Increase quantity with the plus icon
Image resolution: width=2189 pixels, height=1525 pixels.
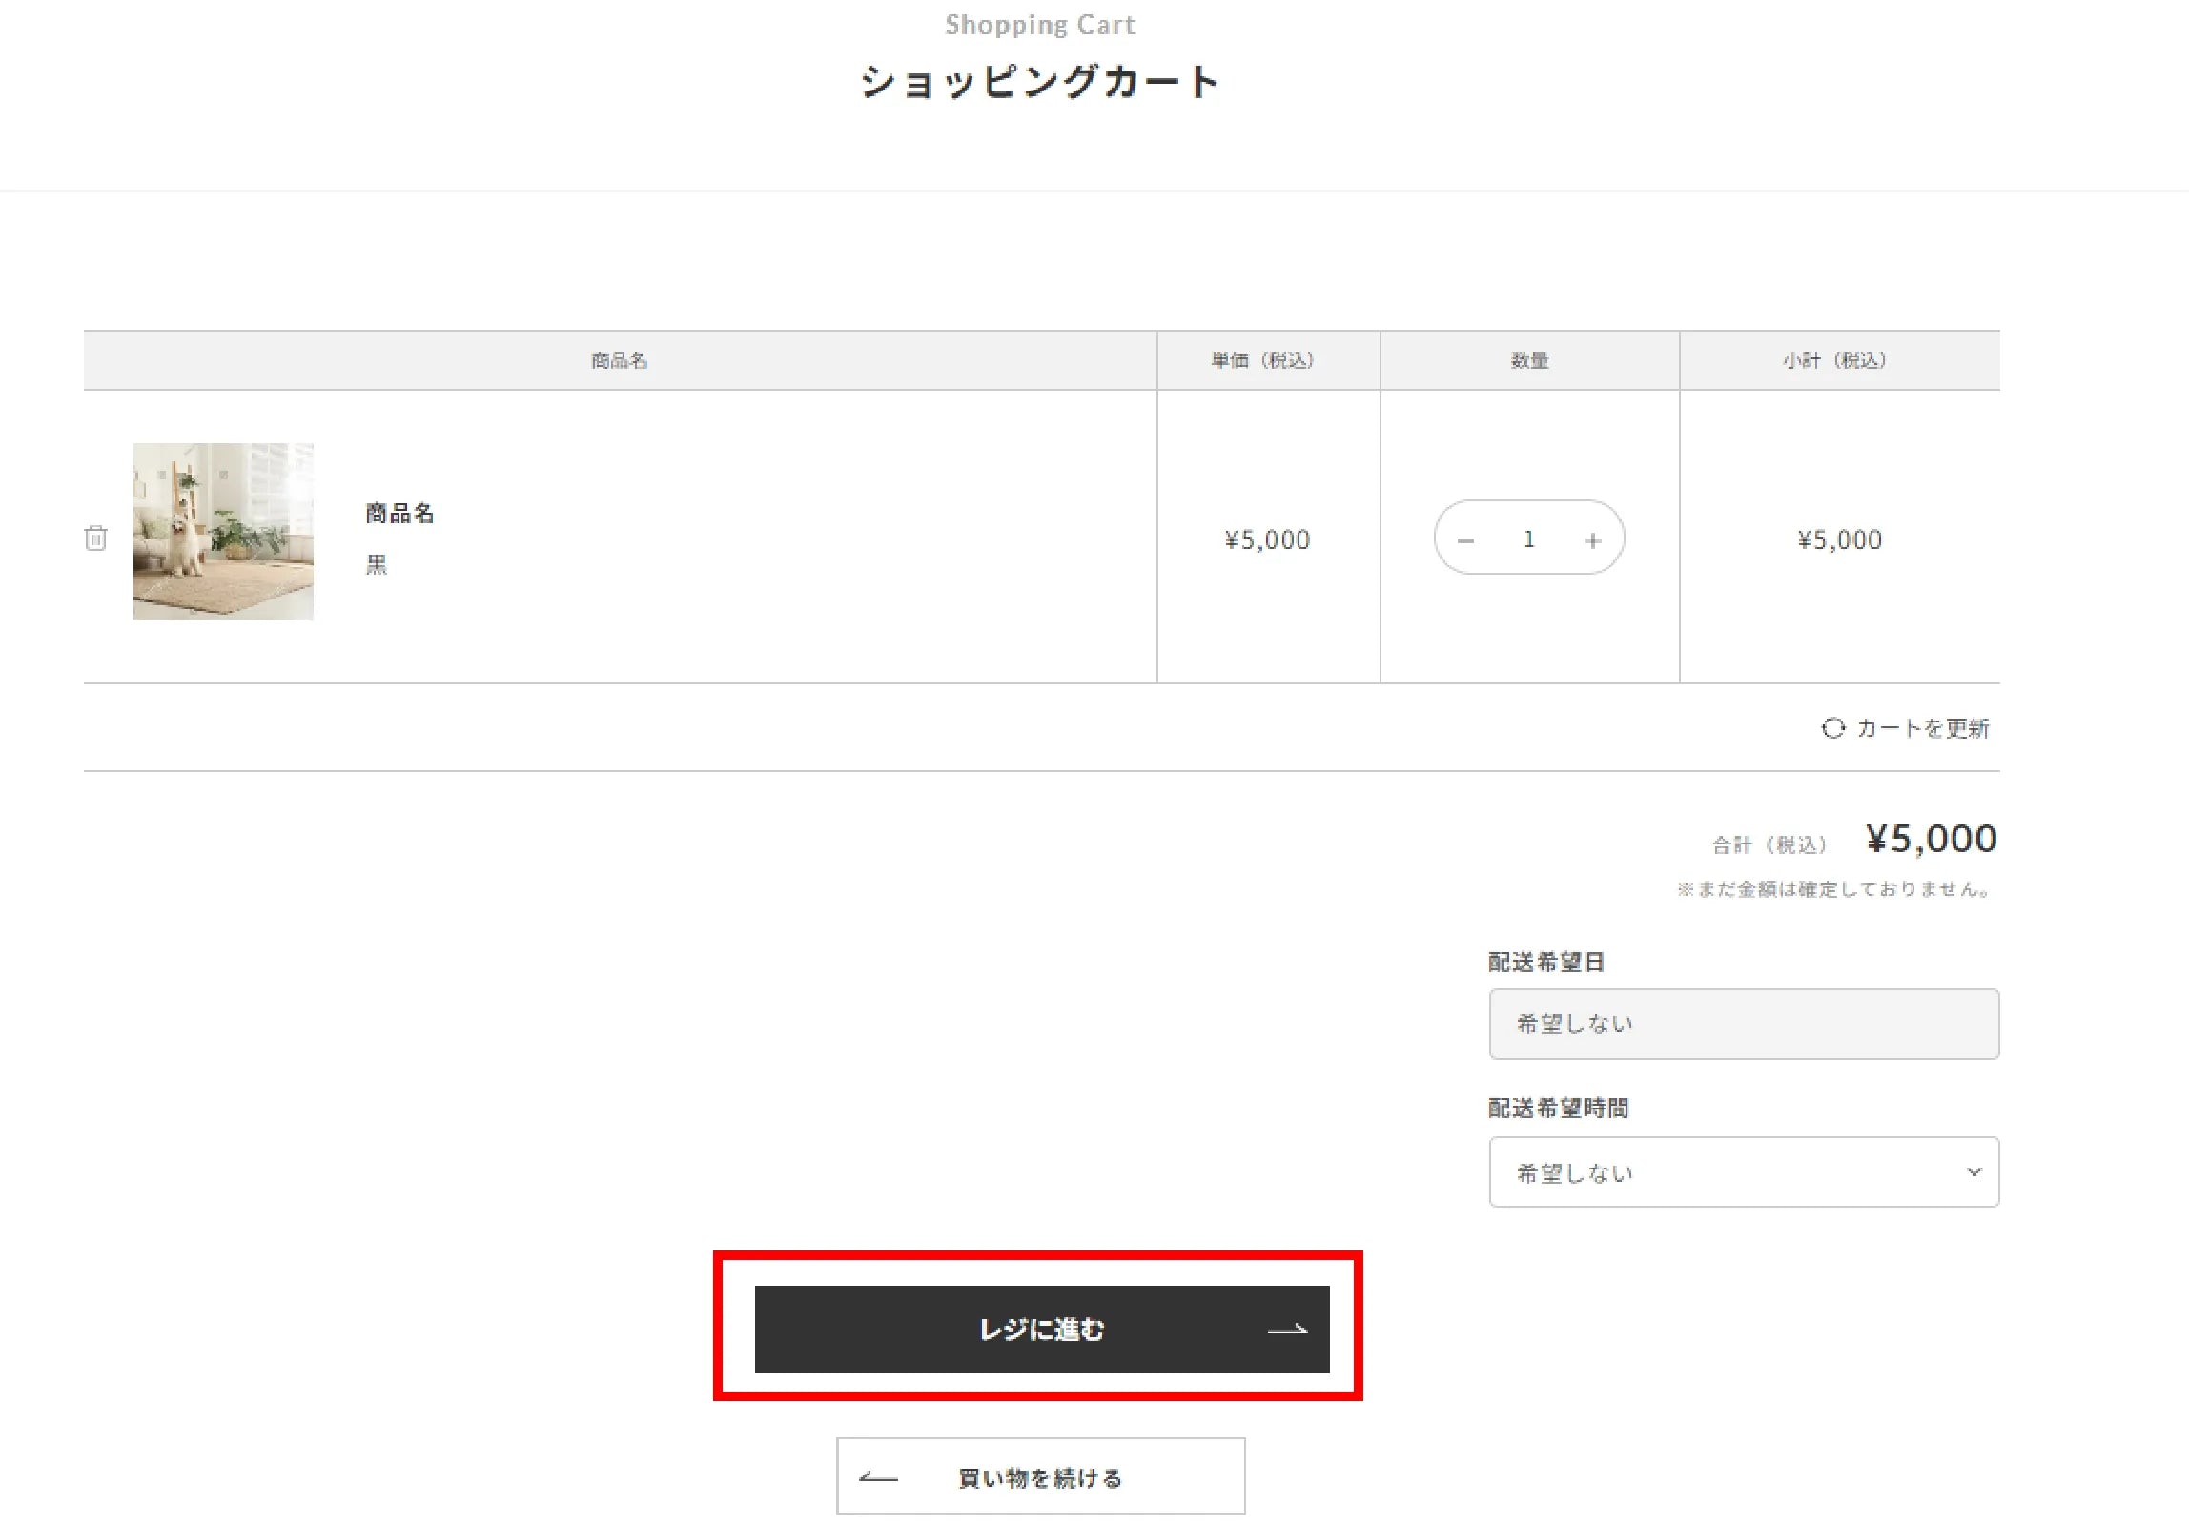coord(1593,540)
